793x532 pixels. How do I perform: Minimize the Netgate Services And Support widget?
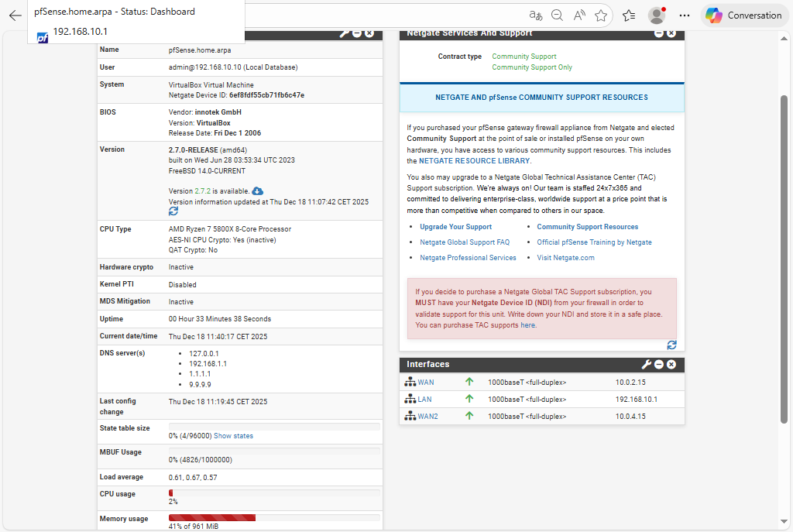pos(659,33)
